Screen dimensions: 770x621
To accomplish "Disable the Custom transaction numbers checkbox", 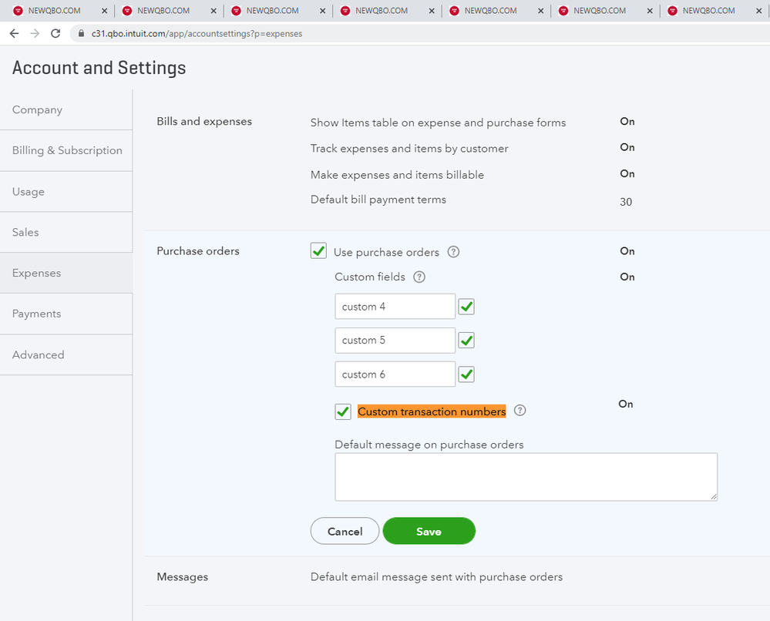I will tap(344, 412).
